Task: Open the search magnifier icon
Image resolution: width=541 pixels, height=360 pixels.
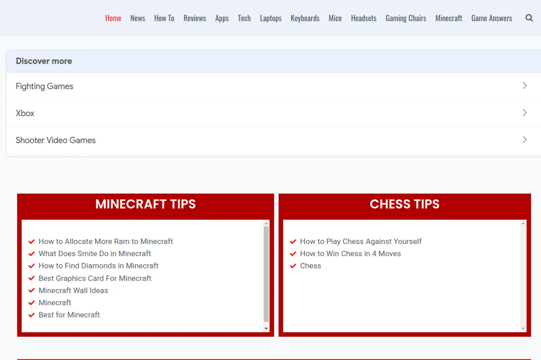Action: pyautogui.click(x=529, y=18)
